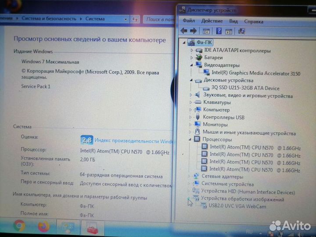Viewport: 316px width, 237px height.
Task: Select Intel(R) Graphics Media Accelerator 3150
Action: pos(256,73)
